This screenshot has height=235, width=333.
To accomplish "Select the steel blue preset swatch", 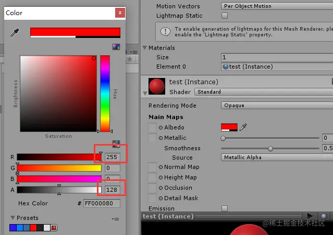I will 27,228.
